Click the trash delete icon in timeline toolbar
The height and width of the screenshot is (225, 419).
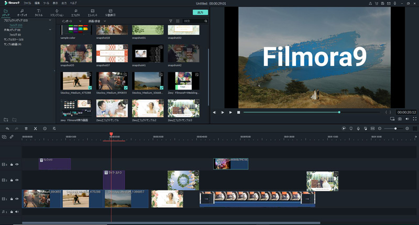pos(26,128)
